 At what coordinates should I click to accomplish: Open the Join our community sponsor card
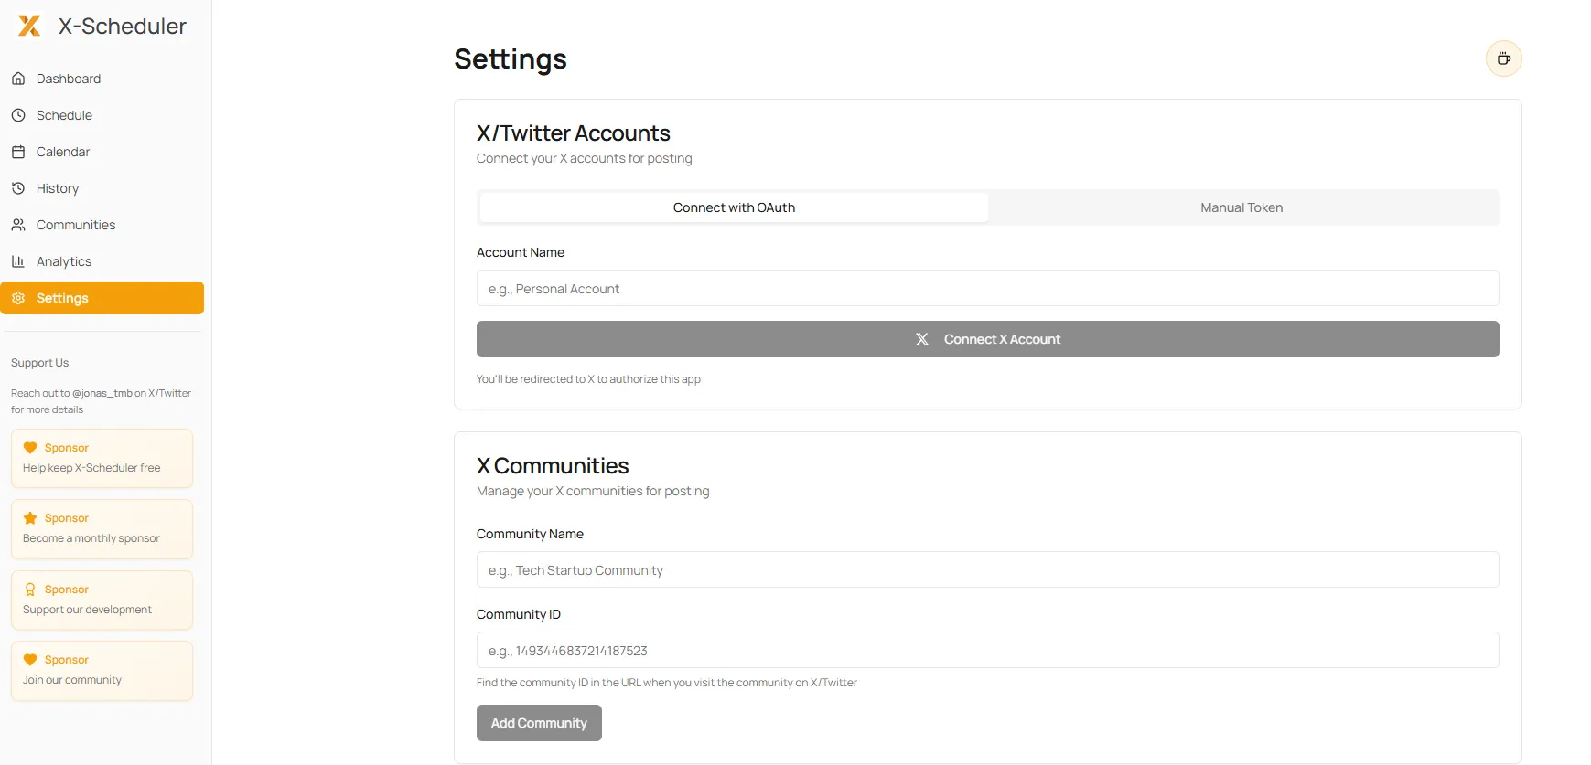(102, 670)
